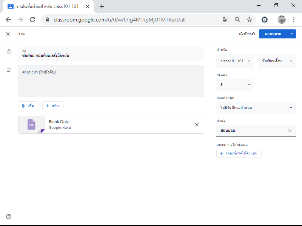Click the forward navigation arrow

[x=20, y=20]
